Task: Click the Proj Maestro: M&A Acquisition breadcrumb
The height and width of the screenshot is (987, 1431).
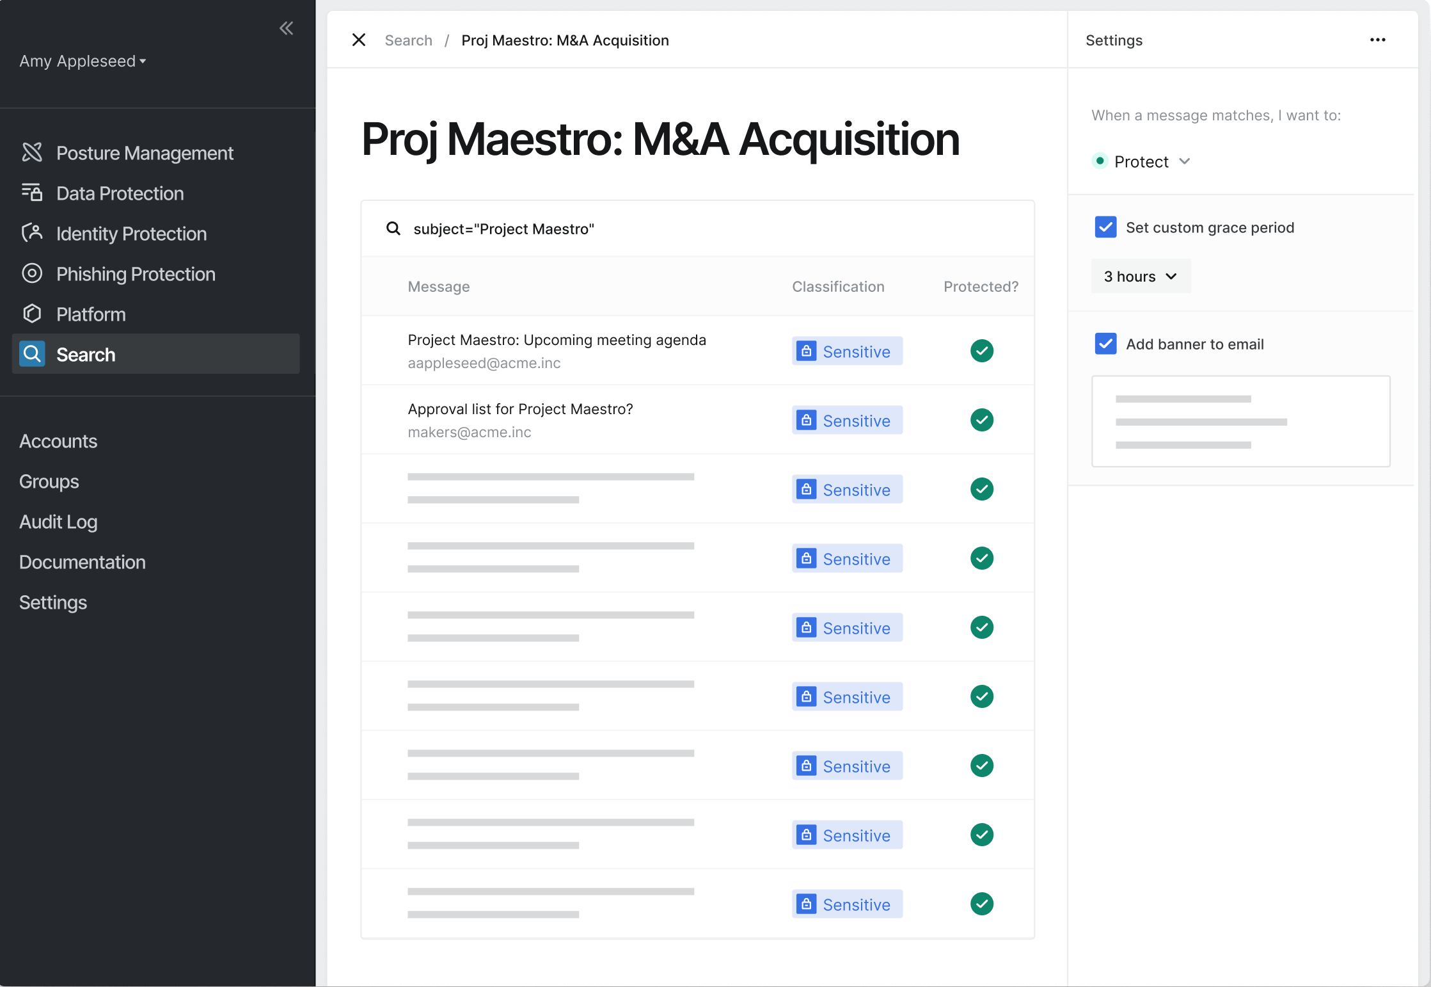Action: (565, 40)
